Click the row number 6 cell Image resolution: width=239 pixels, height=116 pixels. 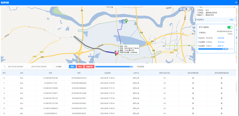4,78
